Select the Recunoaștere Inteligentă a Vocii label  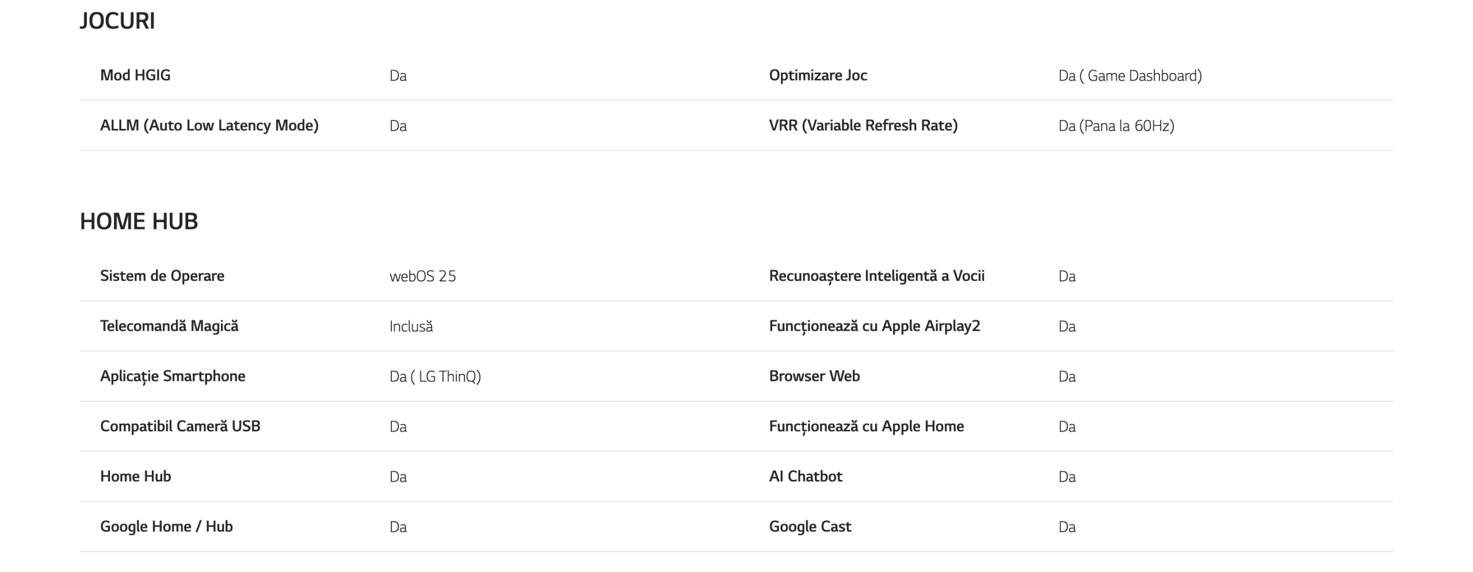tap(876, 276)
